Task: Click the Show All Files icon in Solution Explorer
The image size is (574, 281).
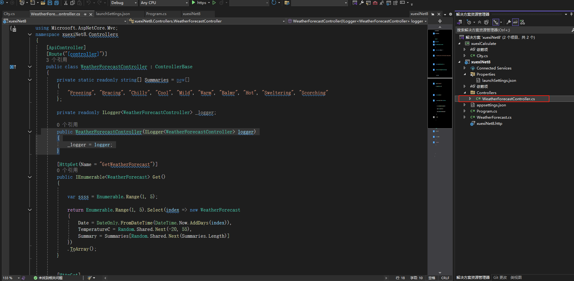Action: 486,22
